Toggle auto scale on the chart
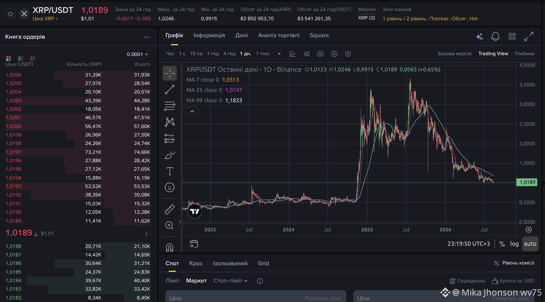 [530, 244]
